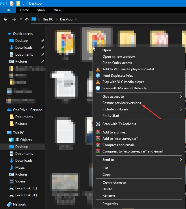Open Downloads under This PC
Viewport: 186px width, 209px height.
[24, 161]
